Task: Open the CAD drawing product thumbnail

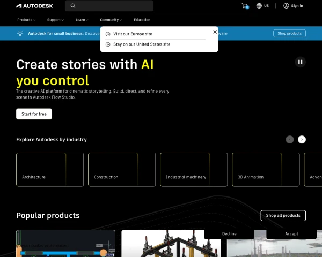Action: [65, 244]
